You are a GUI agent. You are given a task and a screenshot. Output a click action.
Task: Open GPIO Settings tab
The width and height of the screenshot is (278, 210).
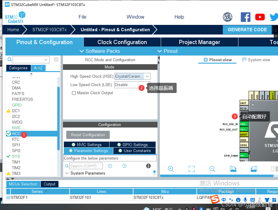pos(133,145)
